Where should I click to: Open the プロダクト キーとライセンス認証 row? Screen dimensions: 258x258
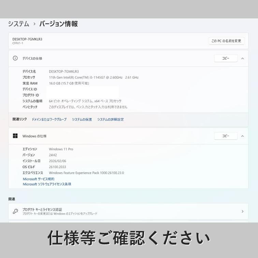coord(128,211)
